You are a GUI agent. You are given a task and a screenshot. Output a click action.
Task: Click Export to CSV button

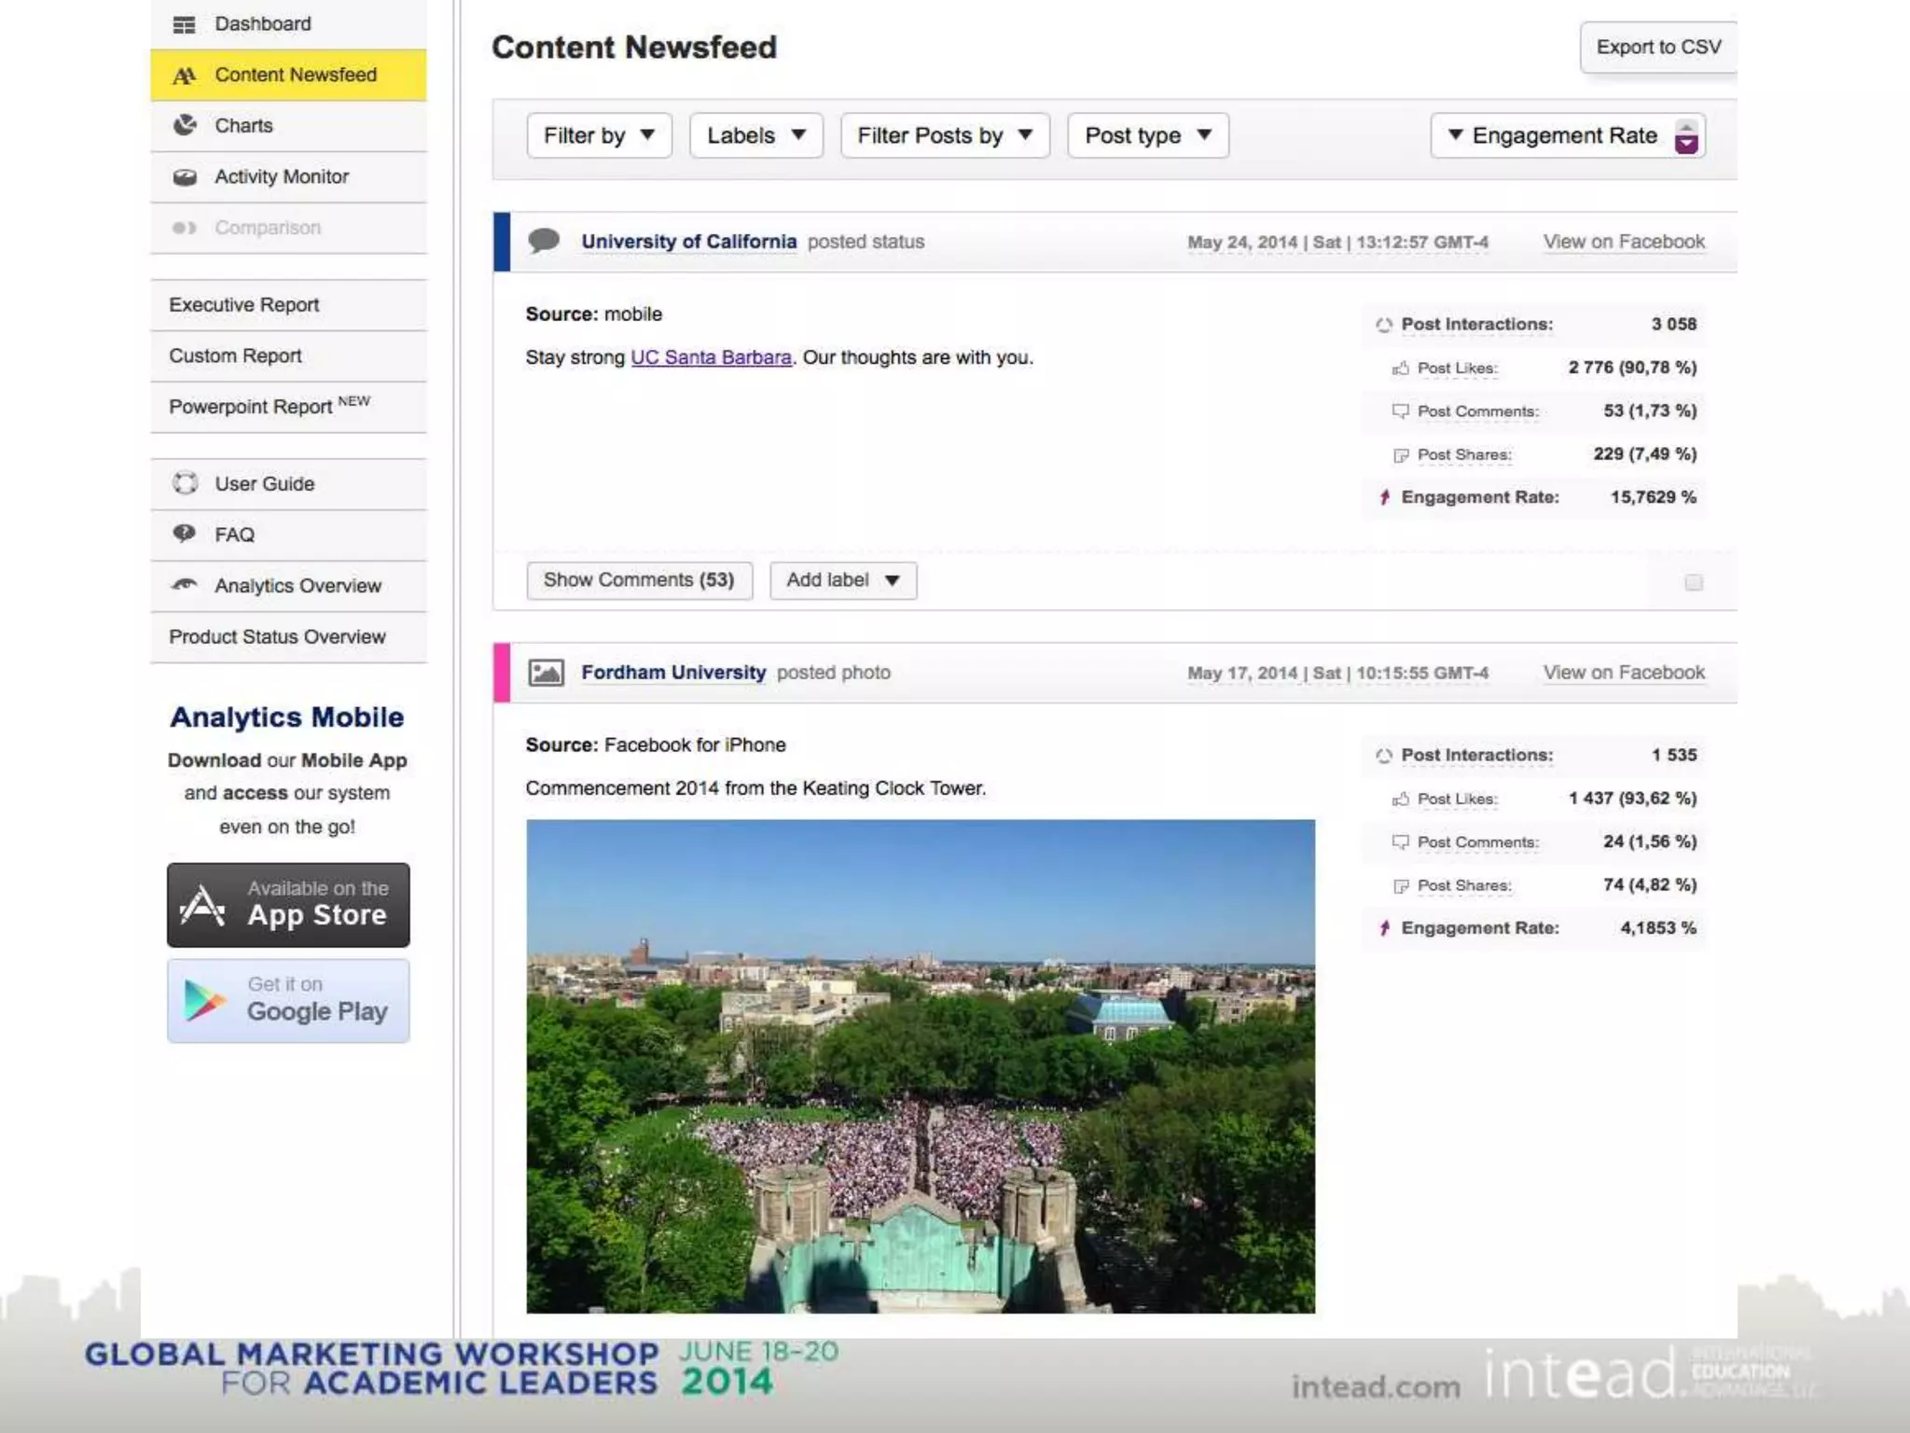pos(1657,48)
